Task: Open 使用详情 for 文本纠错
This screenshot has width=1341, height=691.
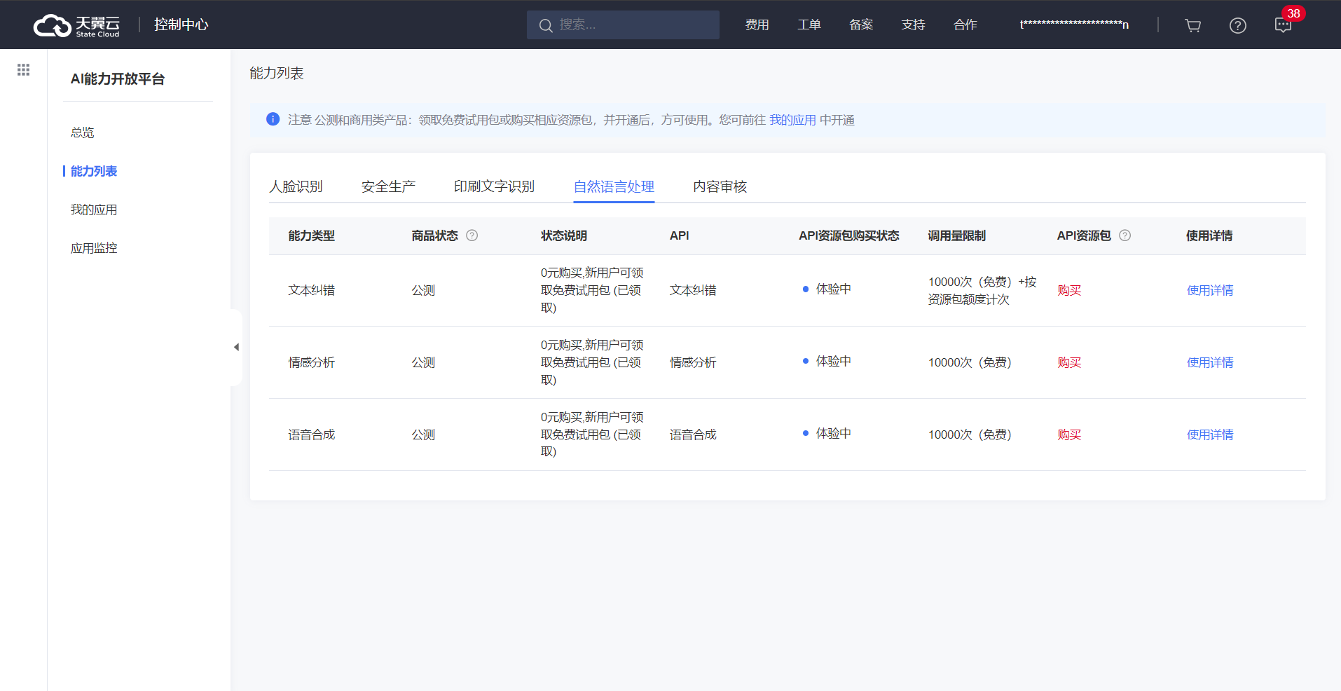Action: coord(1210,290)
